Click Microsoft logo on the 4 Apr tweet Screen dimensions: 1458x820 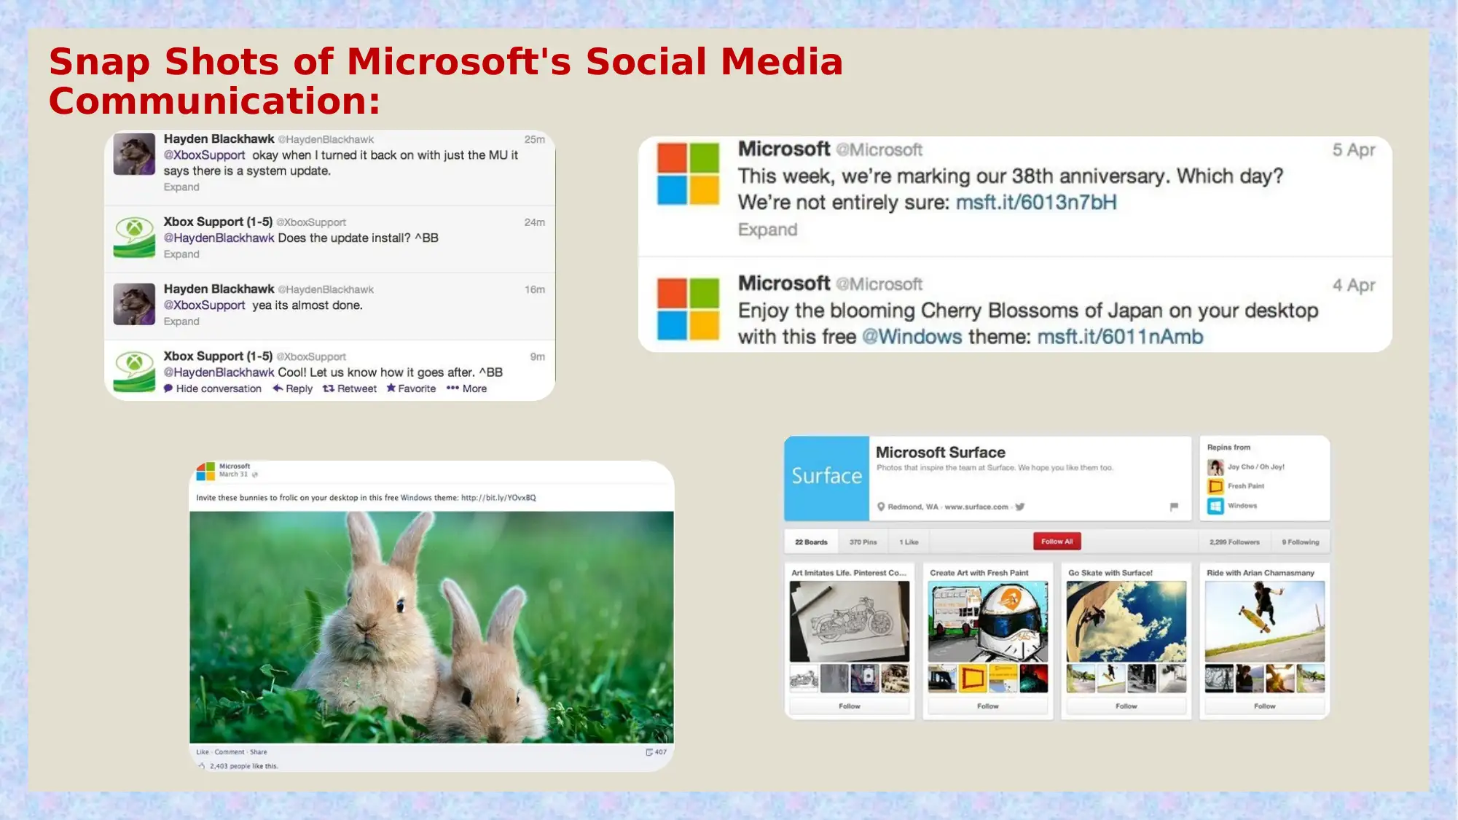[x=688, y=309]
